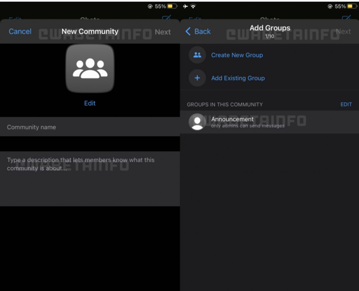The height and width of the screenshot is (291, 359).
Task: Tap battery icon in right status bar
Action: click(352, 6)
